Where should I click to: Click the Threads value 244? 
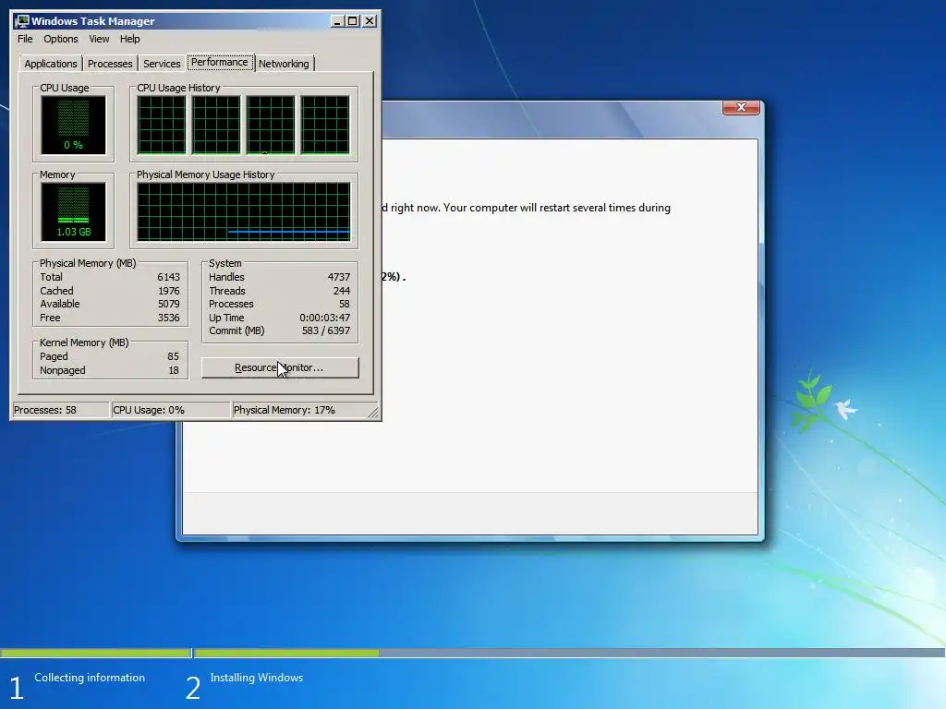click(x=342, y=291)
